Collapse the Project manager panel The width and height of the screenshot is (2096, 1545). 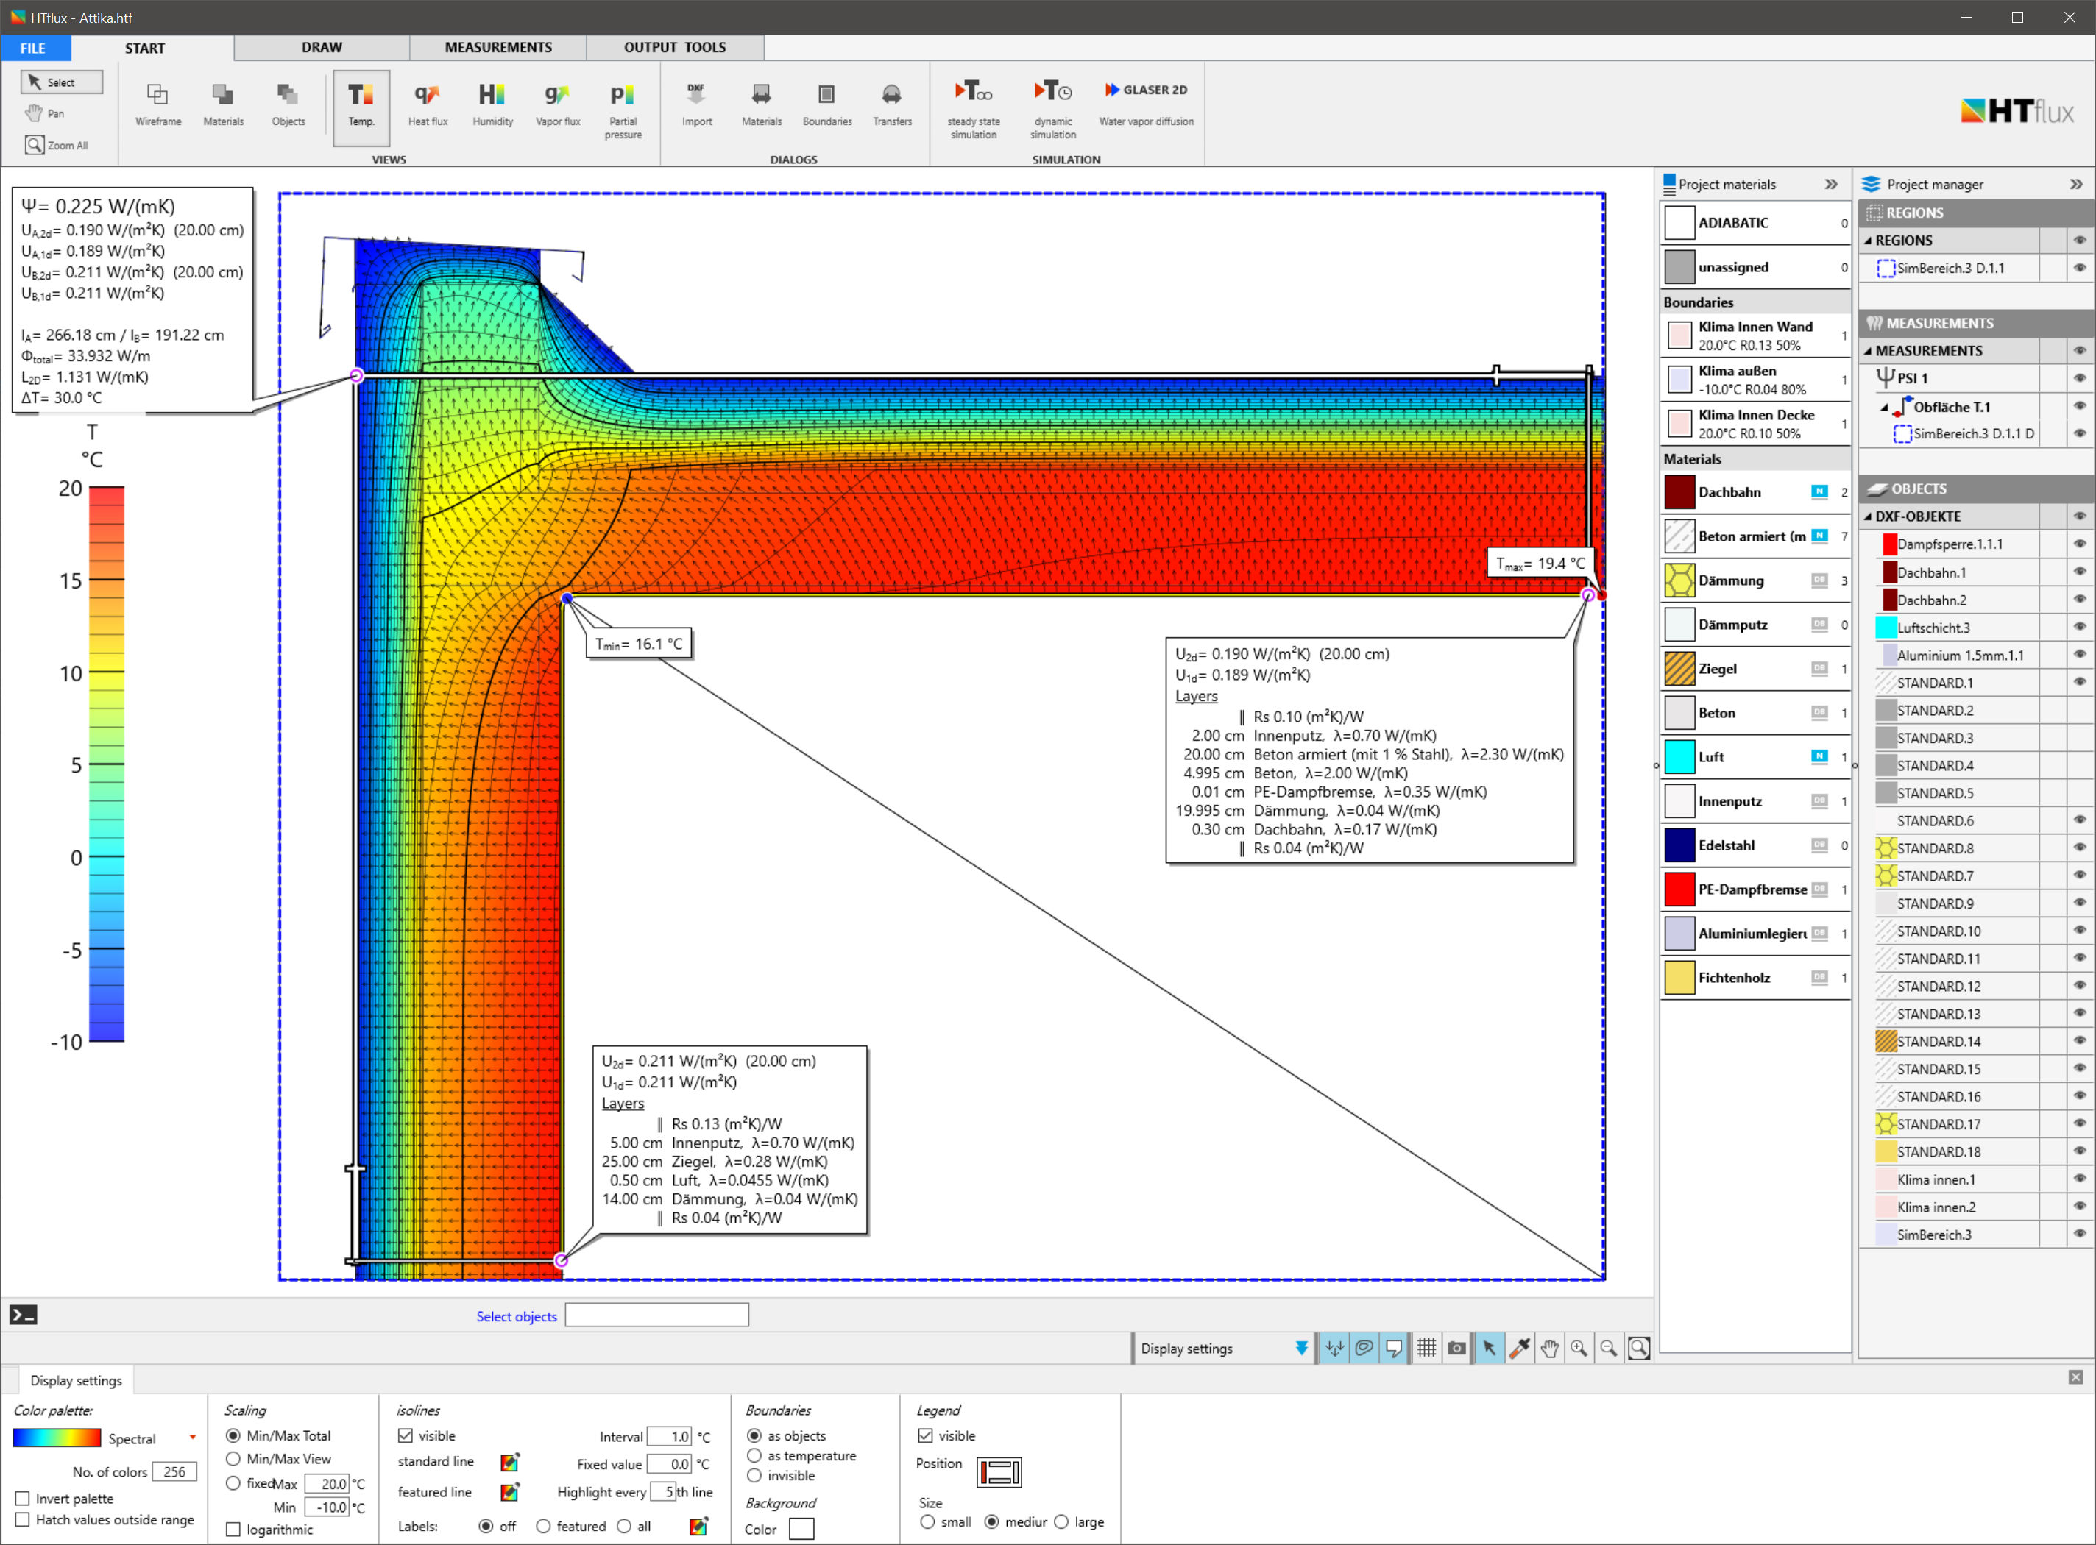pyautogui.click(x=2075, y=184)
